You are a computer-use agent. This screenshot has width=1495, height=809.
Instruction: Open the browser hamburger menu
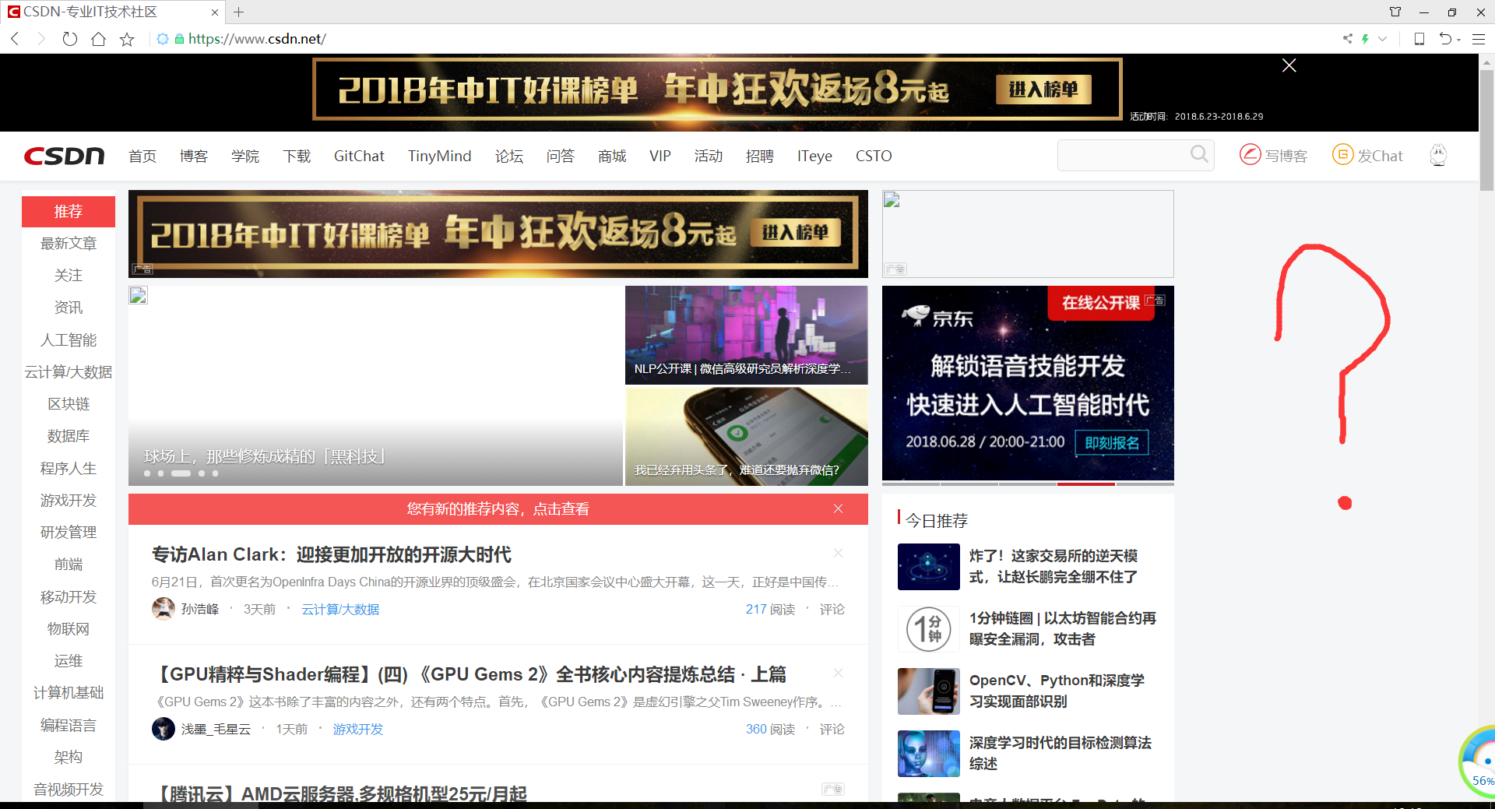click(1479, 39)
